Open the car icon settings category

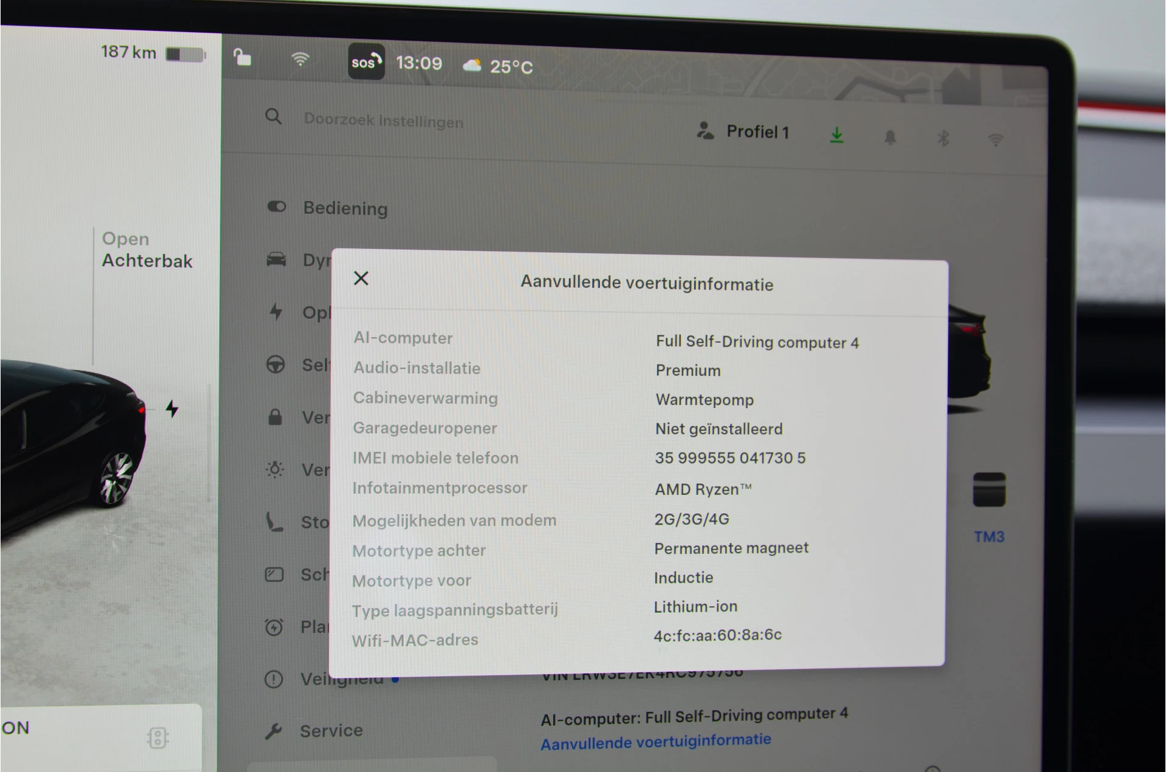point(276,259)
